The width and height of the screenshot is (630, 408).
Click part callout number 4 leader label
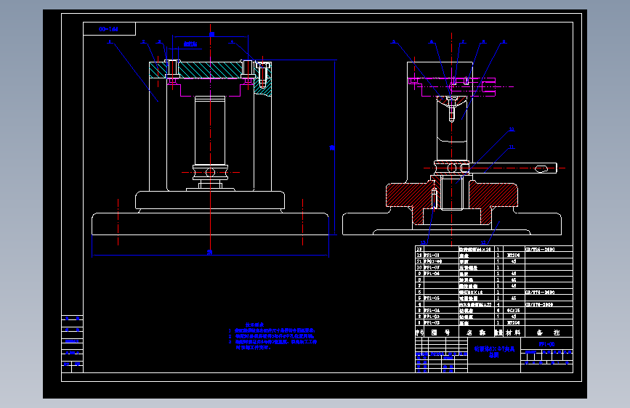pyautogui.click(x=232, y=42)
